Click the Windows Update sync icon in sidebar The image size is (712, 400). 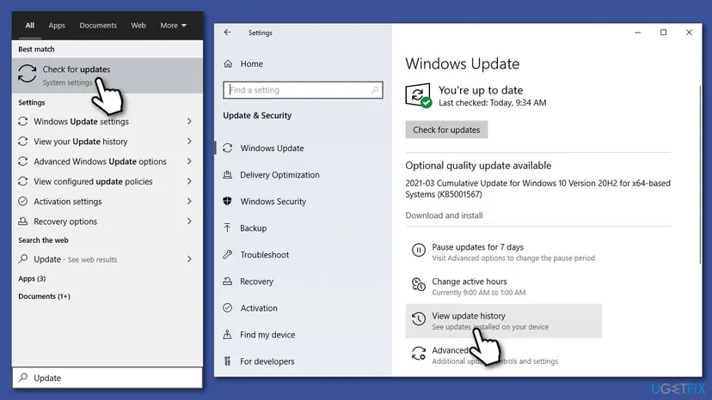click(x=228, y=148)
